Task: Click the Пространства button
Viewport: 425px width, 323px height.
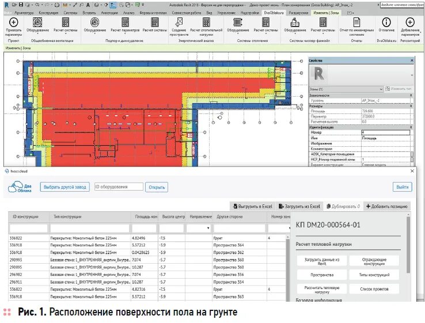Action: coord(322,275)
